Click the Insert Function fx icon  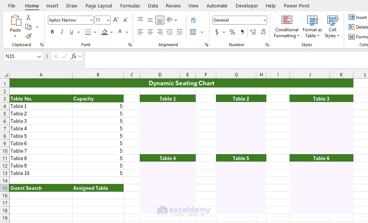pos(74,56)
